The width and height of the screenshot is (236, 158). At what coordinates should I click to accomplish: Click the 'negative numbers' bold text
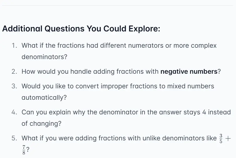189,72
